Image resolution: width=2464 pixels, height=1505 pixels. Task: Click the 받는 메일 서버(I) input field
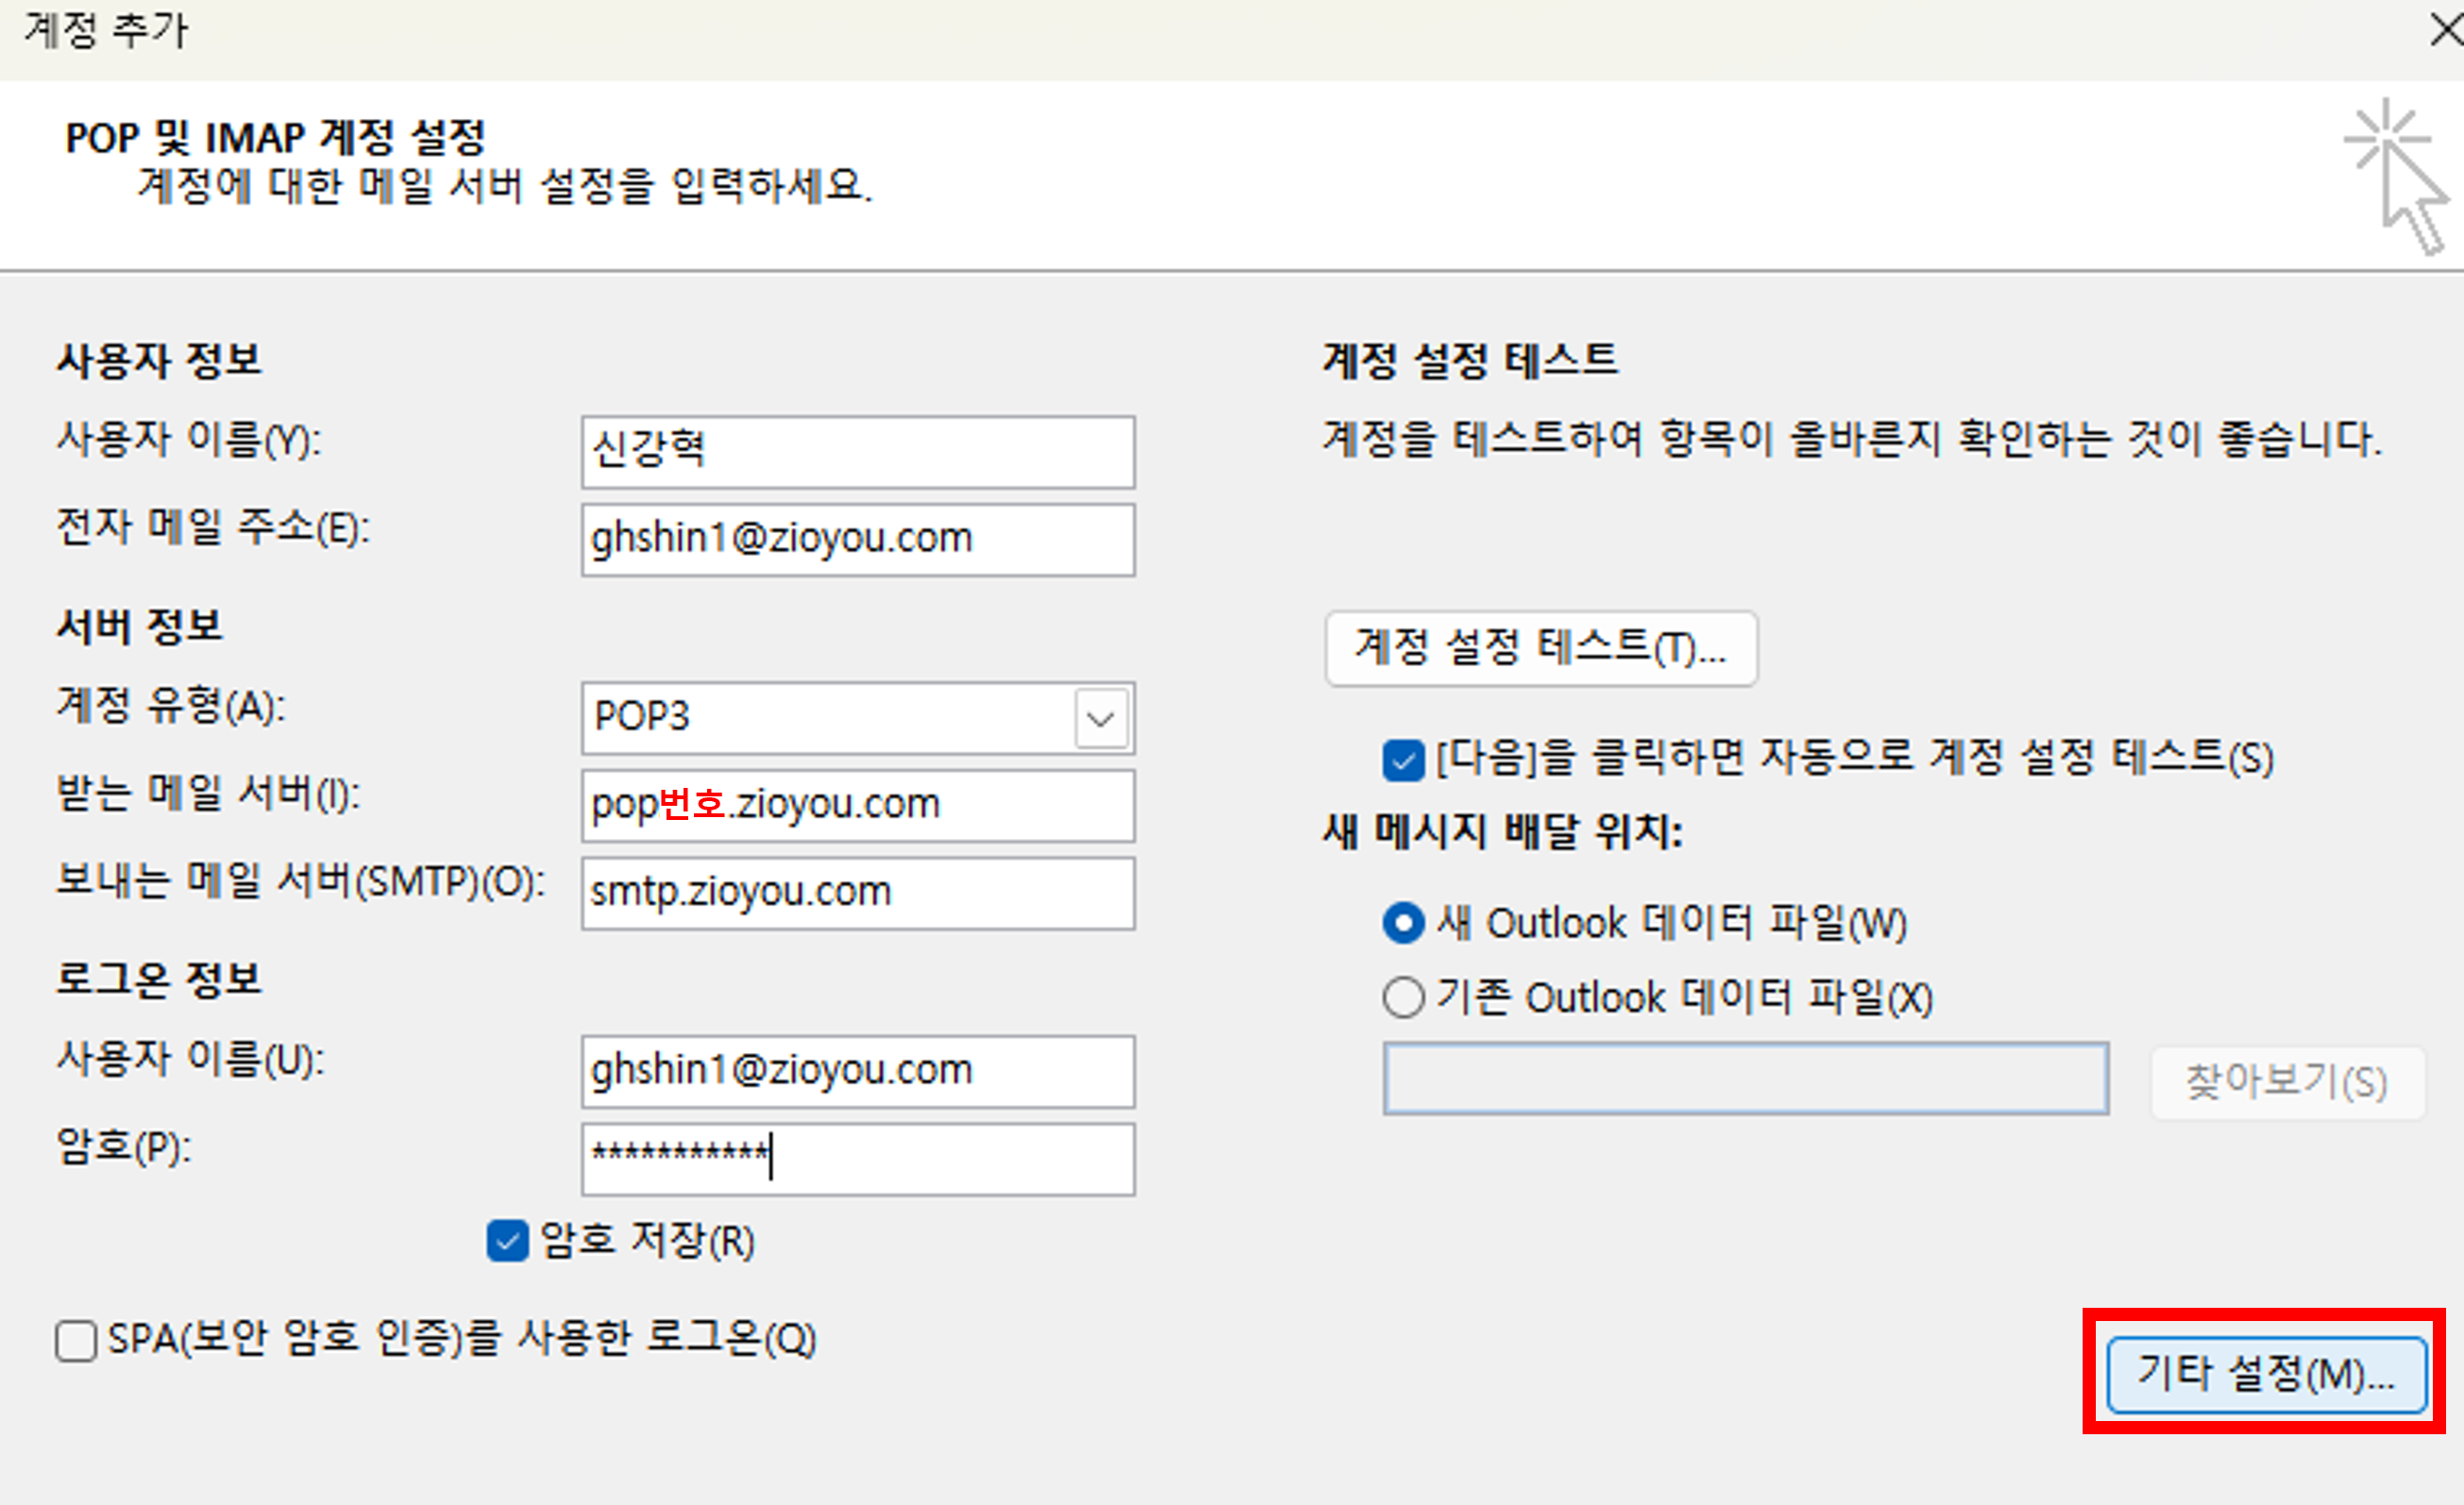coord(858,806)
